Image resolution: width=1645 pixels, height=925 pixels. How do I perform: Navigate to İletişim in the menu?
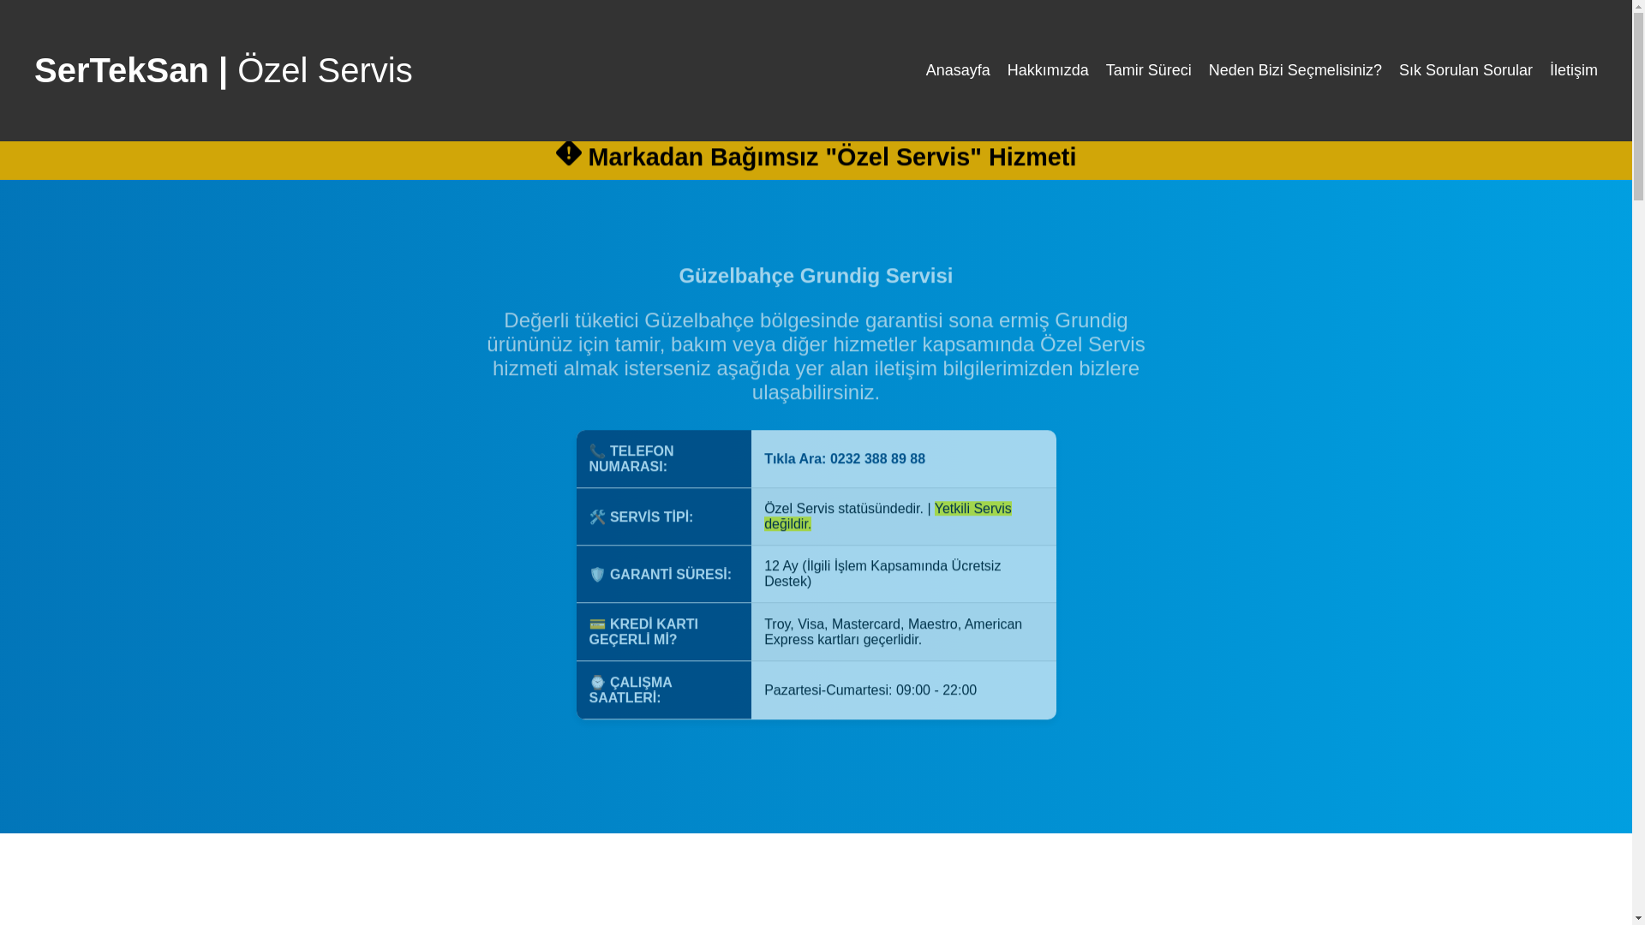(x=1573, y=70)
